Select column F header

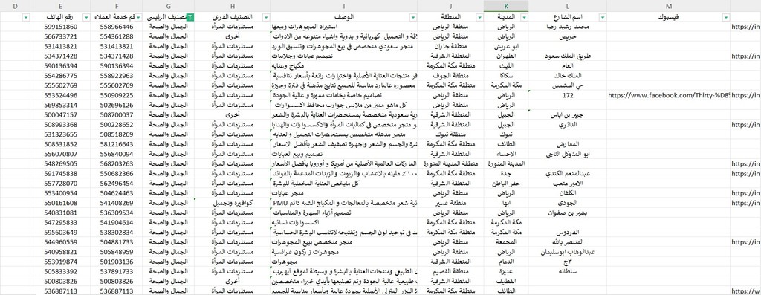(117, 6)
